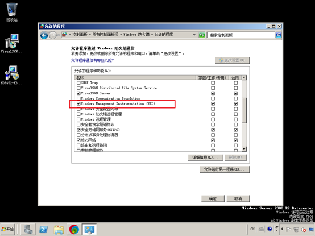
Task: Click the 允许的程序 breadcrumb
Action: 164,35
